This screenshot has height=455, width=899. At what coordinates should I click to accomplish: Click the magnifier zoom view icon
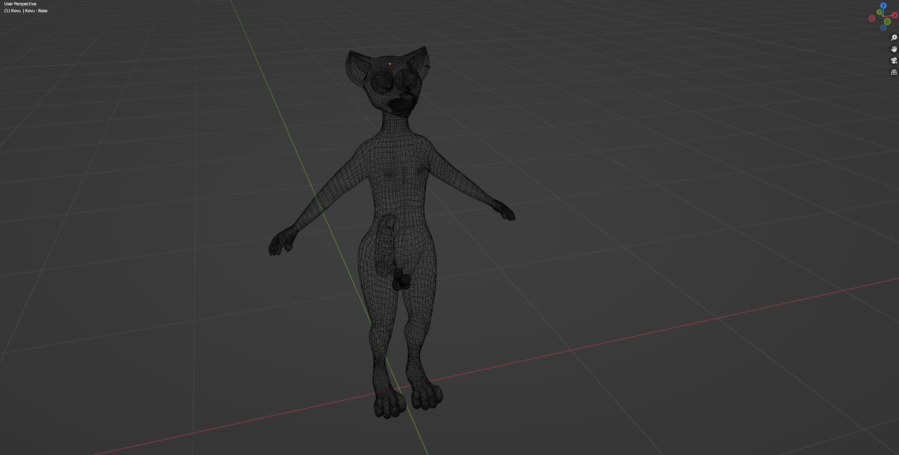point(894,38)
